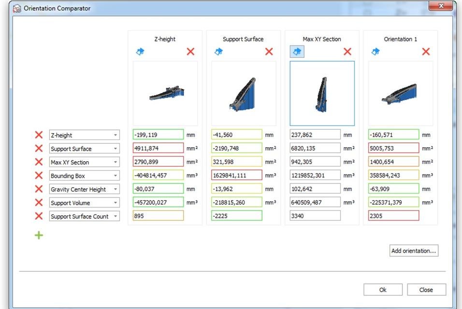Viewport: 462px width, 309px height.
Task: Delete the Z-height column with its red X
Action: (x=190, y=52)
